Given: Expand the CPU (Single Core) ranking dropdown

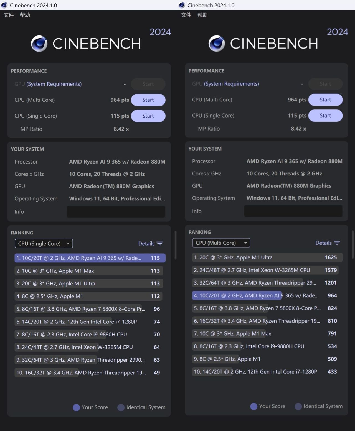Looking at the screenshot, I should pos(44,243).
